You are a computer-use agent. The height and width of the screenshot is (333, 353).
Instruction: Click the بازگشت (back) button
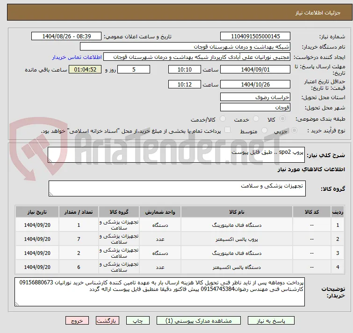tap(108, 320)
